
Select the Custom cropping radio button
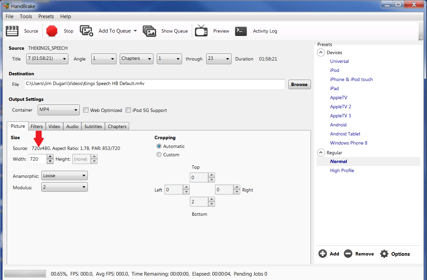pos(159,155)
